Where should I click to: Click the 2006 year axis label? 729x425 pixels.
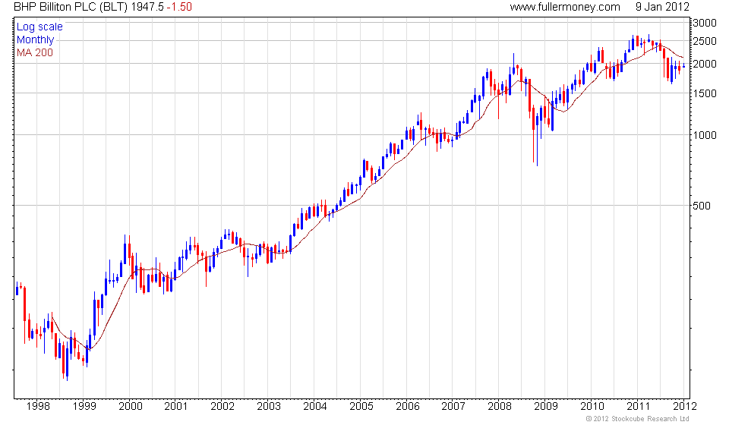(407, 407)
